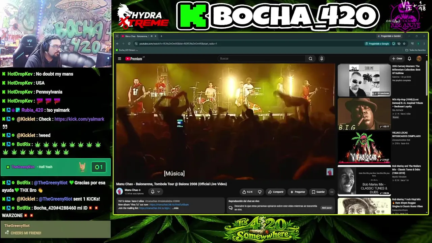The width and height of the screenshot is (432, 243).
Task: Click the video title "Manu Chao - Baionarena"
Action: [171, 184]
